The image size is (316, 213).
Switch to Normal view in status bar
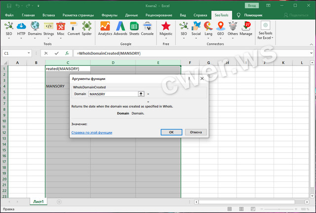coord(230,209)
